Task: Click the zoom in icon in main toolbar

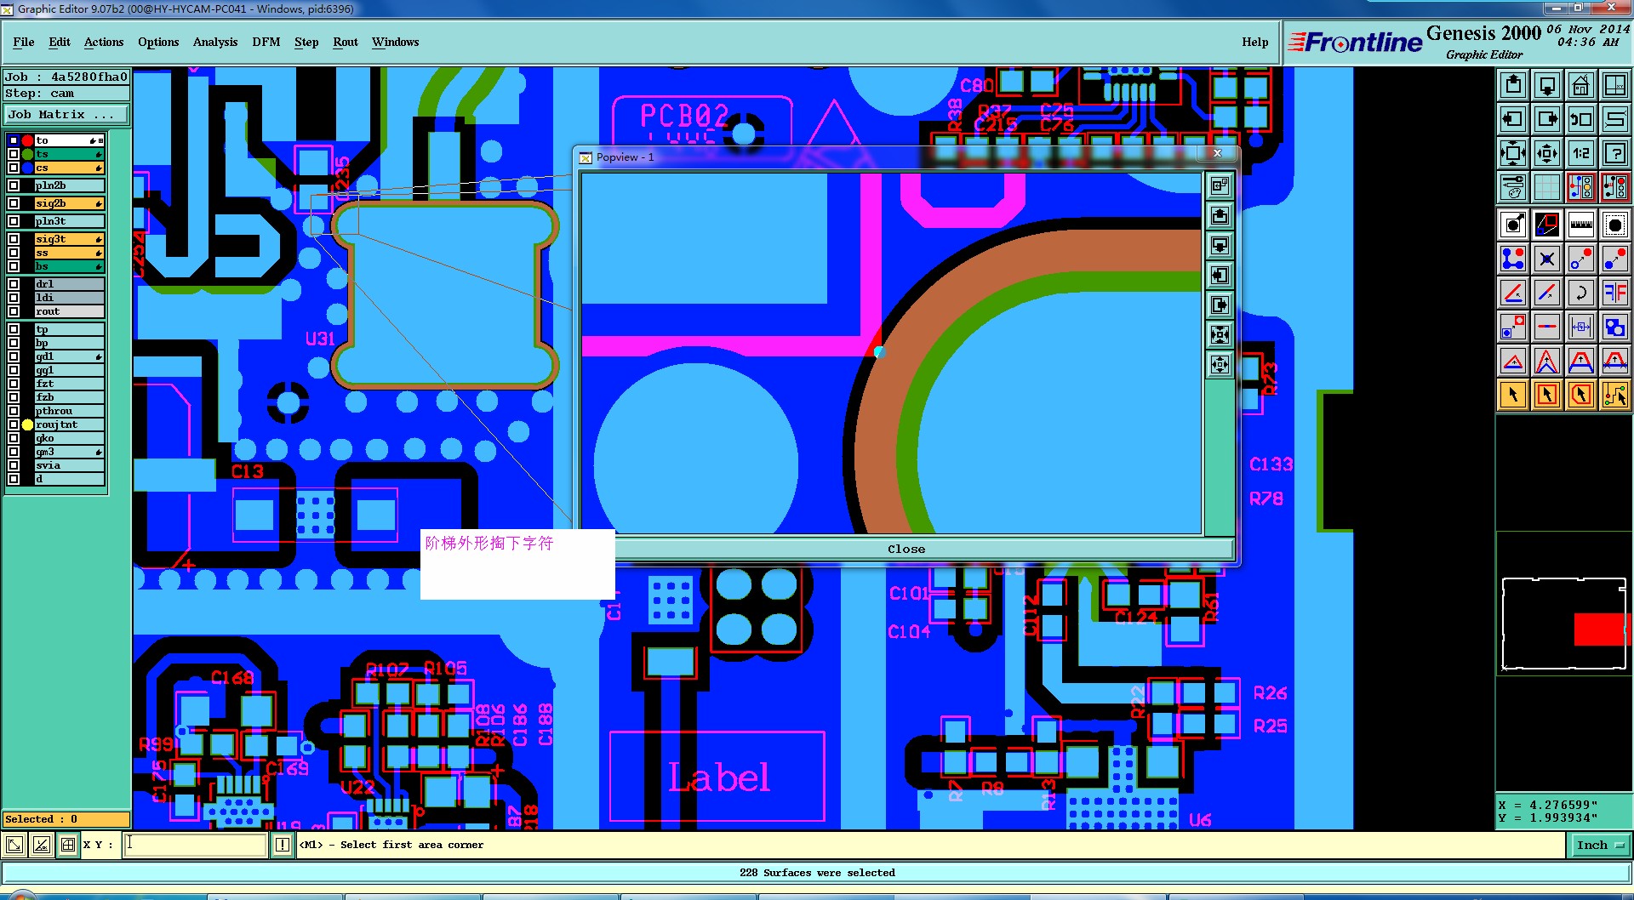Action: pos(1513,153)
